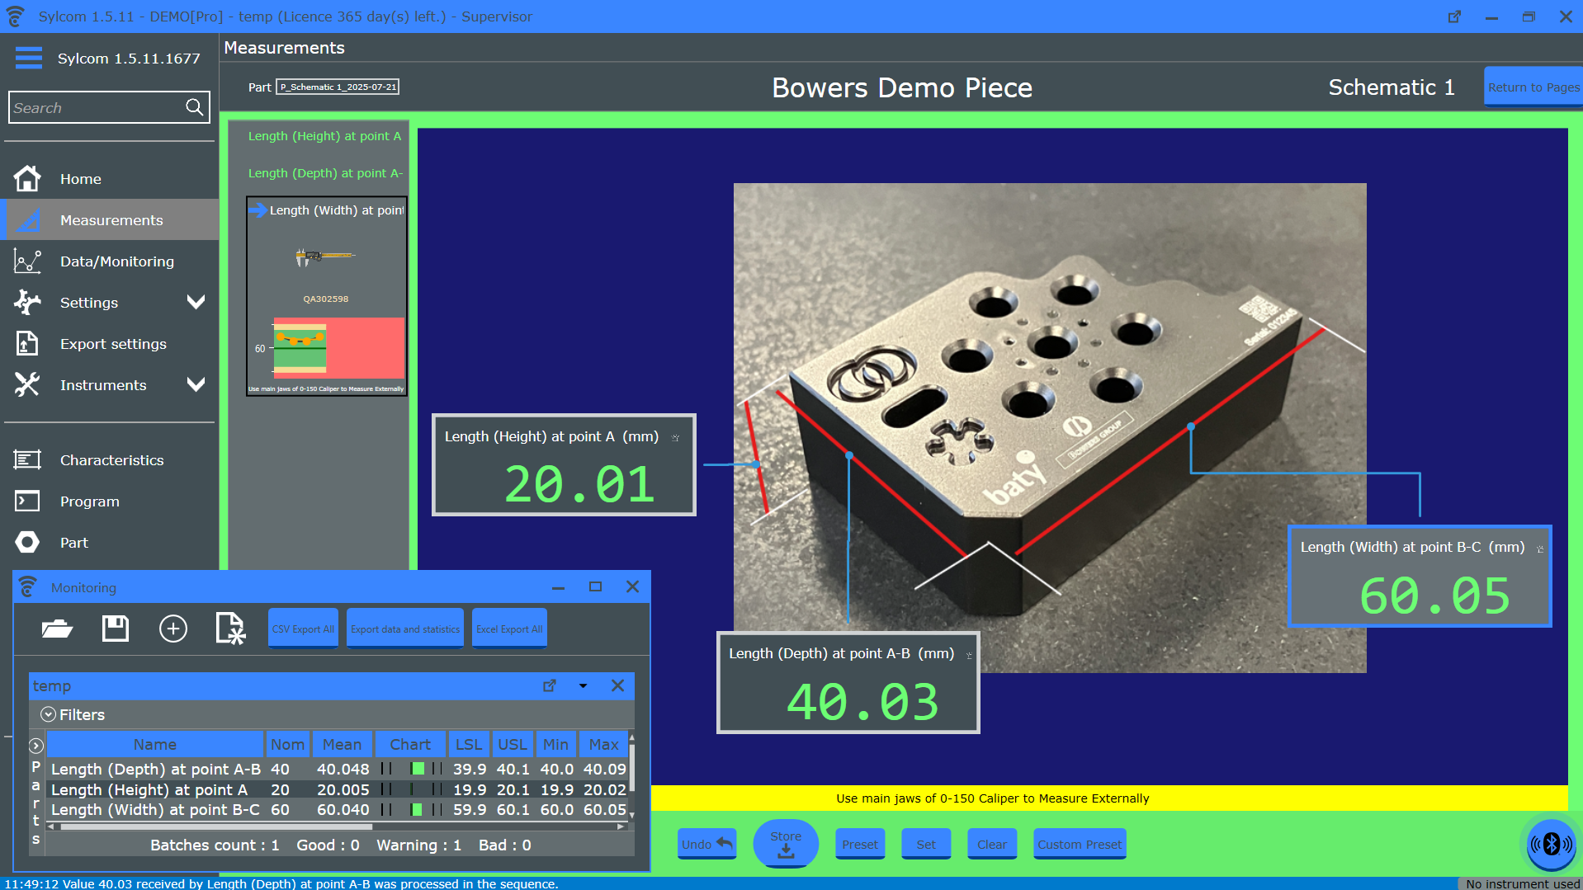Click the round Store button
Screen dimensions: 1583x890
pyautogui.click(x=786, y=843)
